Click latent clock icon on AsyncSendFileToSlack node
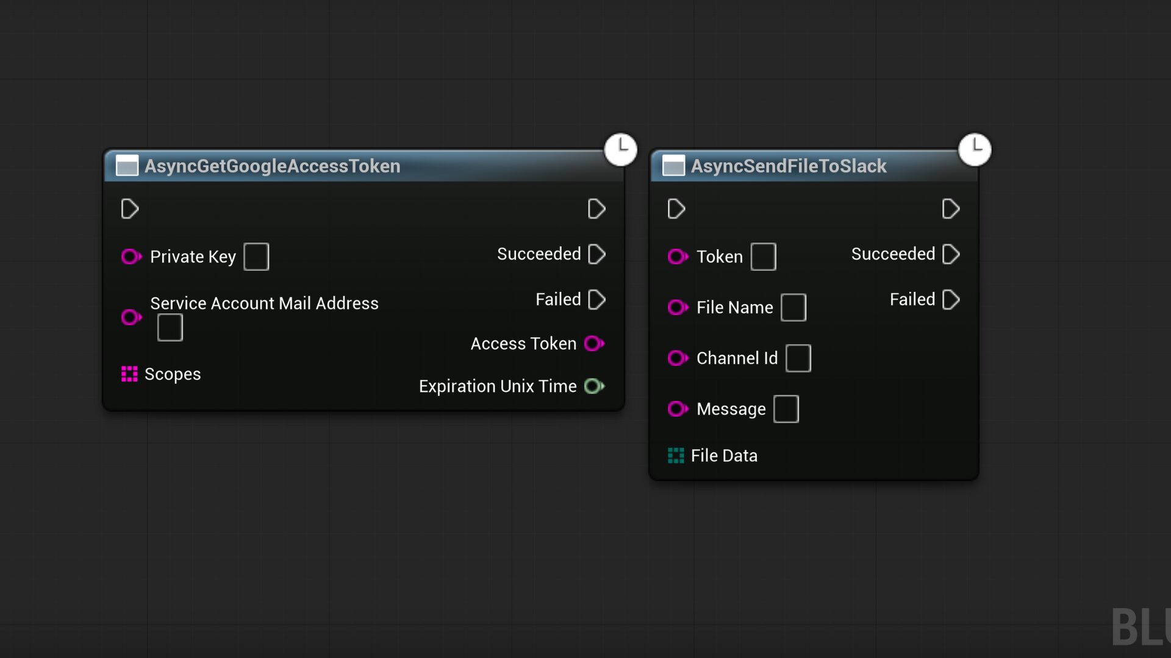Viewport: 1171px width, 658px height. pos(975,149)
